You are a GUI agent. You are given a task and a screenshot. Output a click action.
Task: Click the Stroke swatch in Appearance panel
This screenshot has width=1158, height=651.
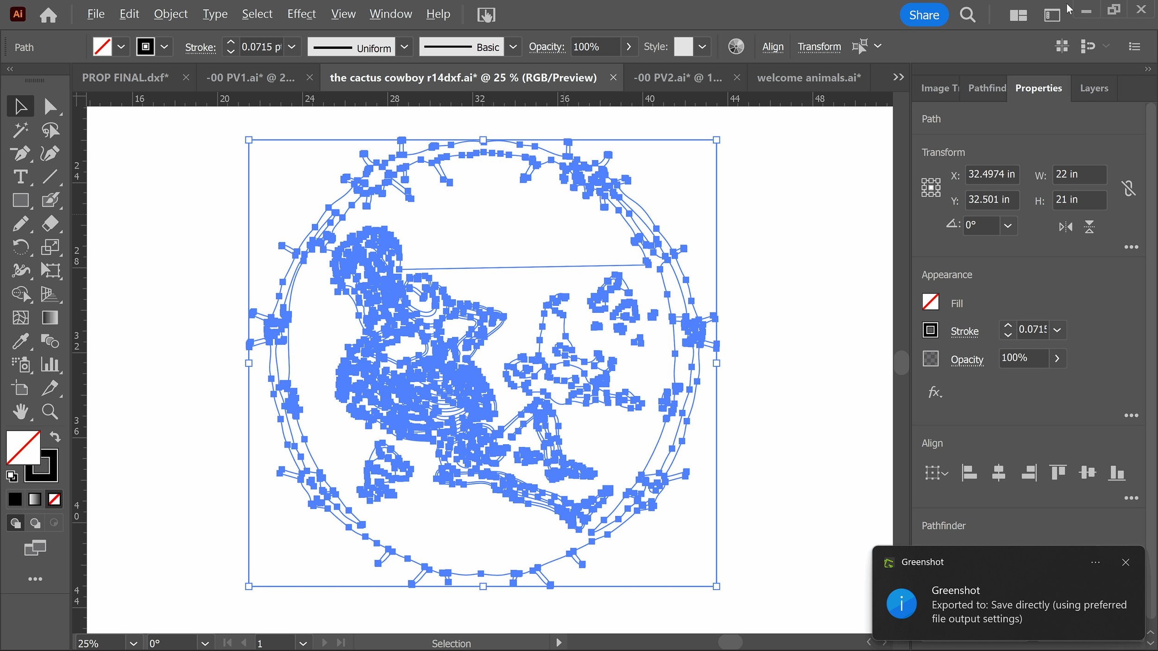(x=930, y=330)
